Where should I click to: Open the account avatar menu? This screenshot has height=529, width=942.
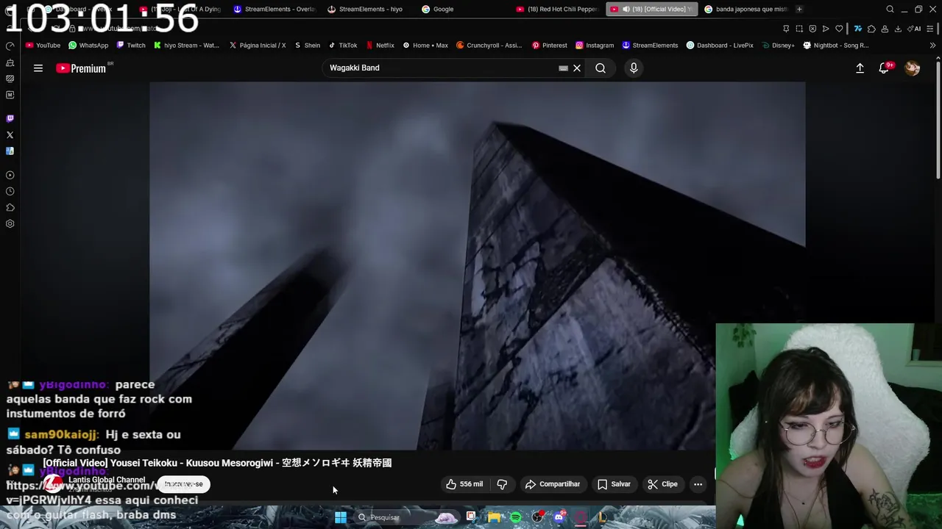click(913, 68)
